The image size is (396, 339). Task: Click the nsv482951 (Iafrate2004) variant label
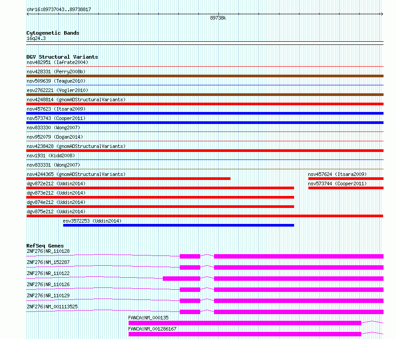[x=57, y=62]
